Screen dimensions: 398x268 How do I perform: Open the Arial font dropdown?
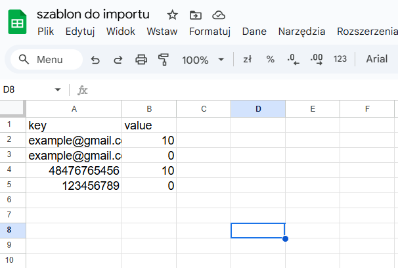tap(377, 60)
